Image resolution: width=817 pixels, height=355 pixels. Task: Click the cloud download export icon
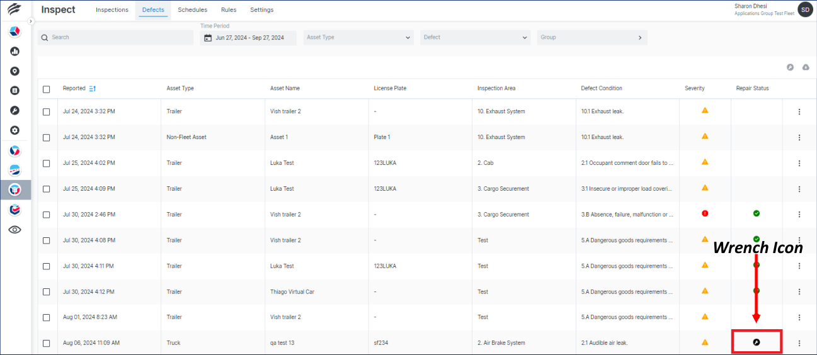tap(805, 67)
